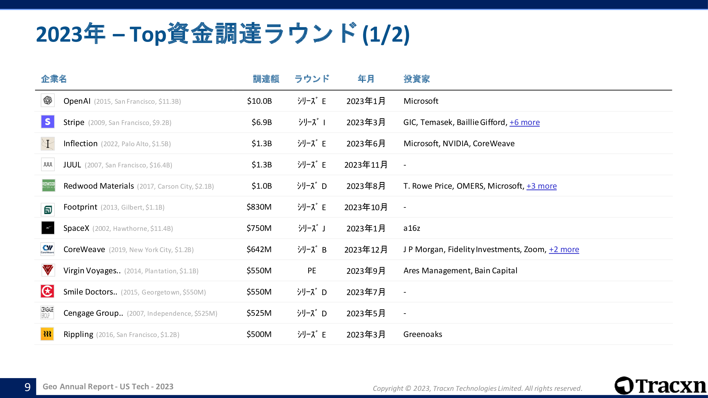Click the SpaceX logo icon
The width and height of the screenshot is (708, 398).
click(x=48, y=228)
